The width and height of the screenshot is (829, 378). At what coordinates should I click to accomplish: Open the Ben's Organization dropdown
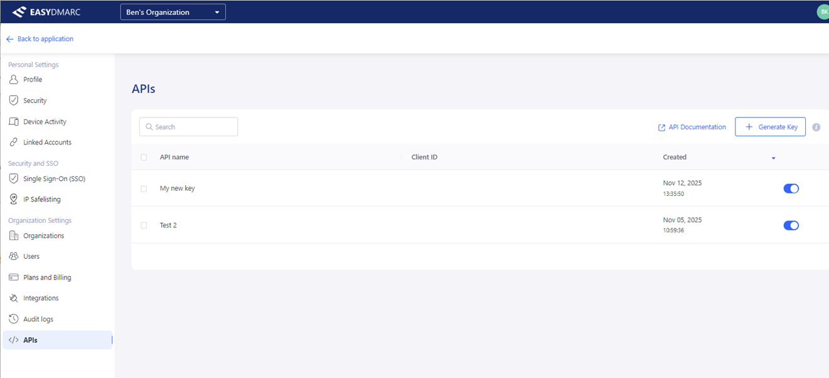[173, 12]
